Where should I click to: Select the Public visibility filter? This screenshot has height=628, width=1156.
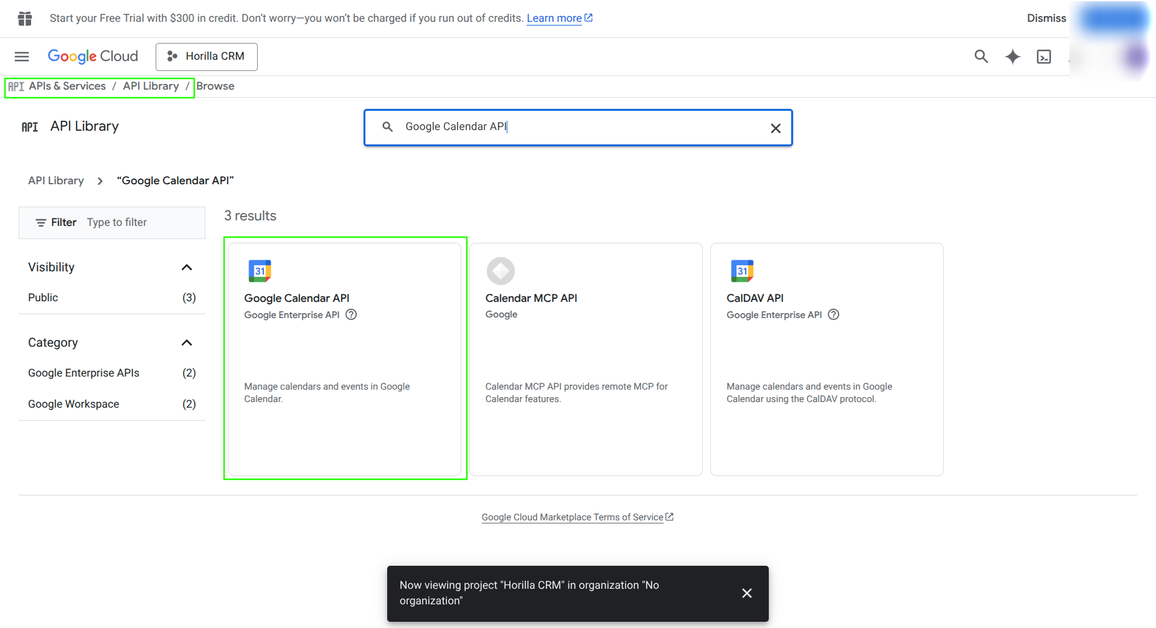tap(112, 298)
